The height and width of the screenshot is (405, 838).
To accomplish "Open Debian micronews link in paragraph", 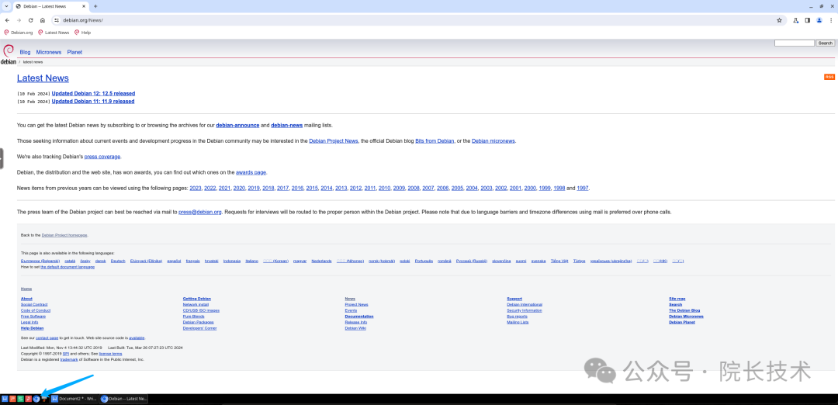I will pos(493,141).
